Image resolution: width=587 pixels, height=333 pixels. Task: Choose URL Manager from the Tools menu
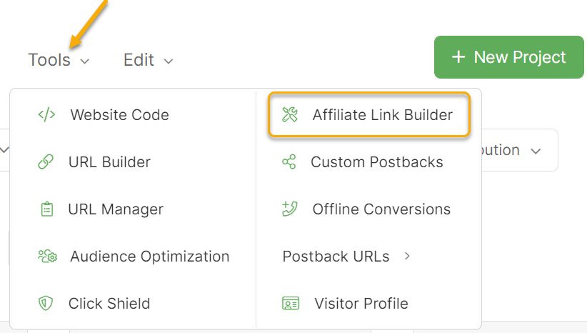click(x=116, y=209)
